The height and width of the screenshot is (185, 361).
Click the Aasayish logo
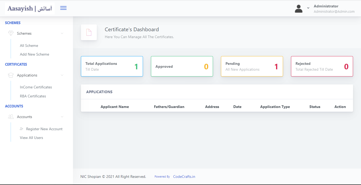click(x=30, y=9)
